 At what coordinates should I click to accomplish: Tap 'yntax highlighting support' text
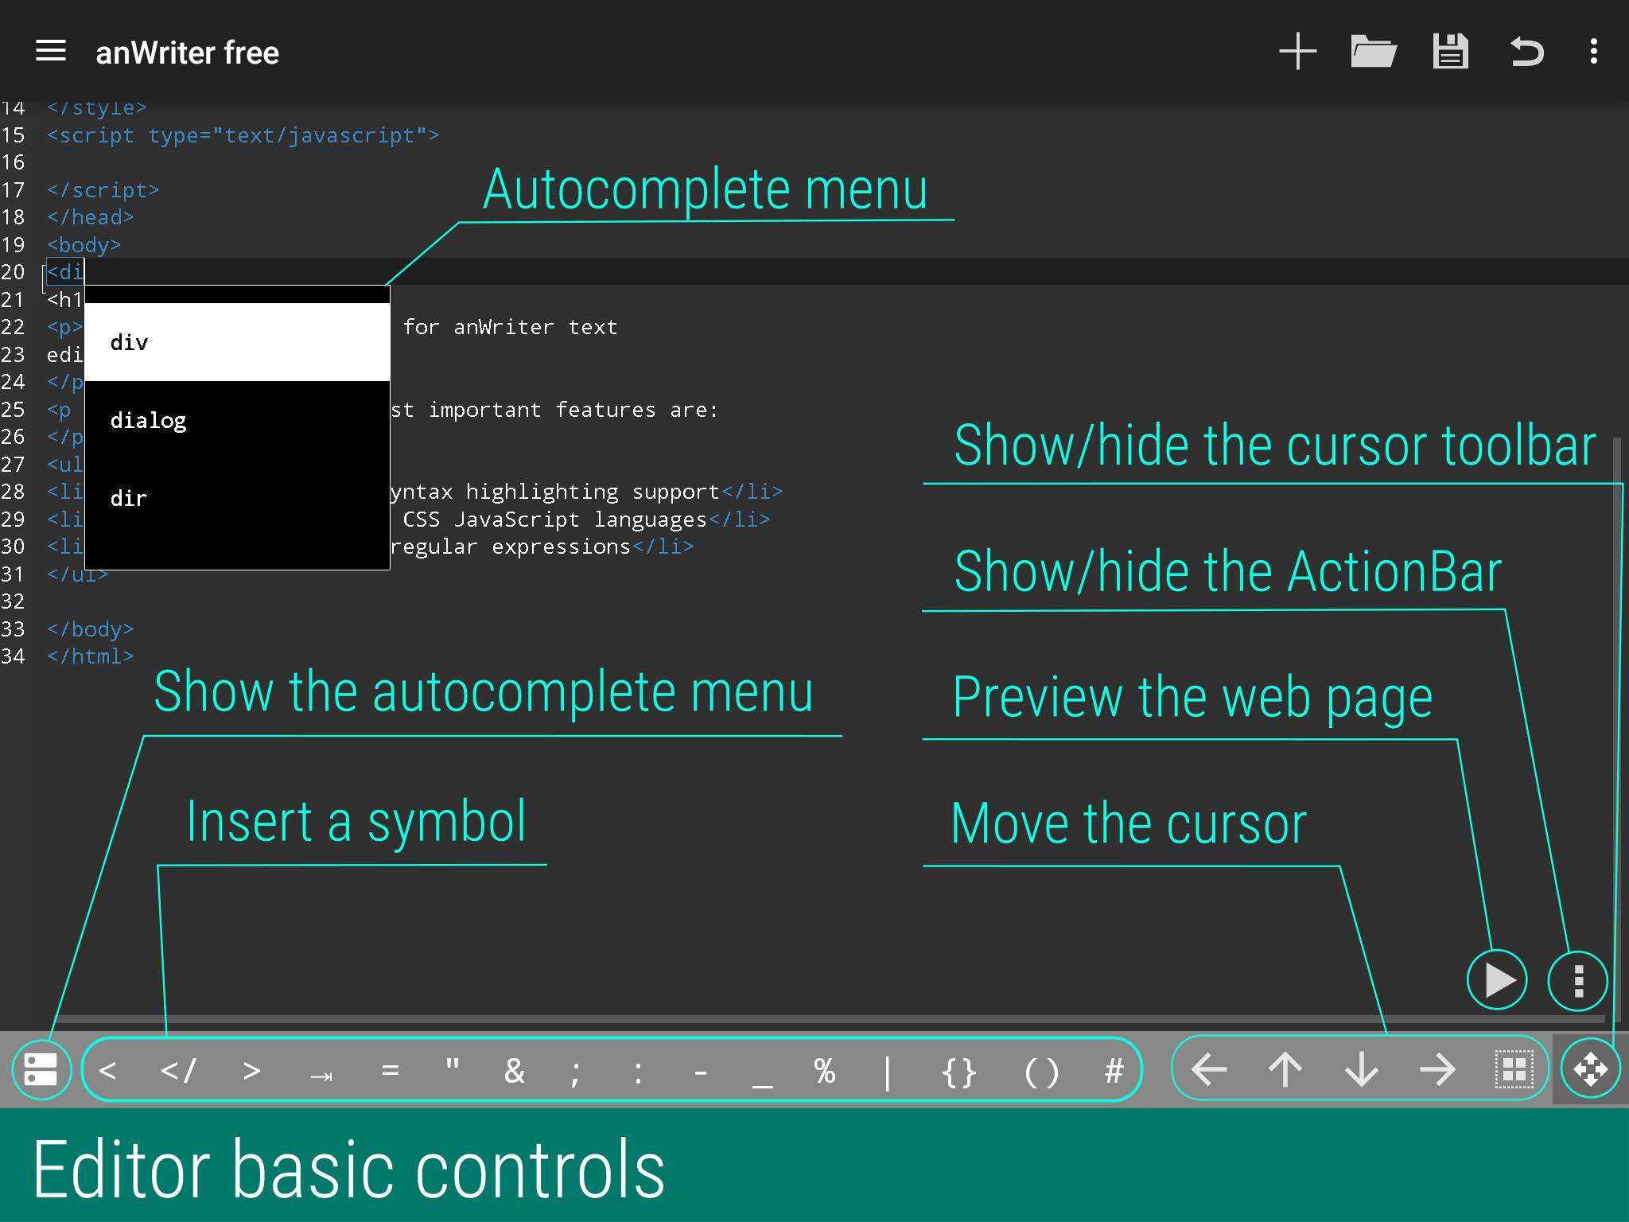point(554,492)
